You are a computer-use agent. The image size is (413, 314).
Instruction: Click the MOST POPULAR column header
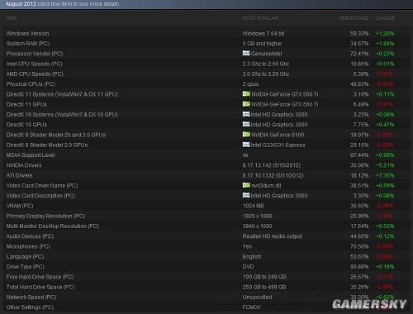pos(260,18)
